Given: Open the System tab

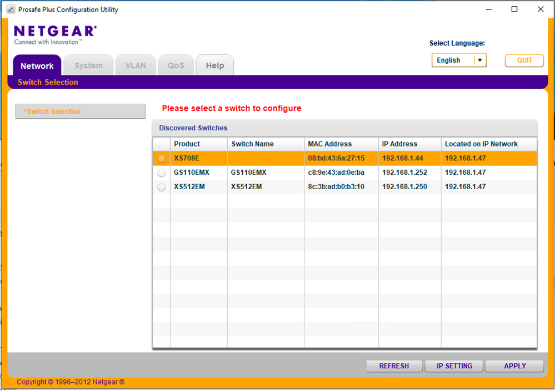Looking at the screenshot, I should click(x=88, y=65).
